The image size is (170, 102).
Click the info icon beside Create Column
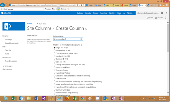point(86,29)
